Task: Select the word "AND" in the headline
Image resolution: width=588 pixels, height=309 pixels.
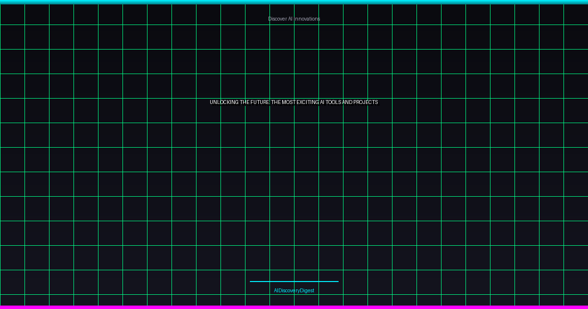Action: click(347, 102)
